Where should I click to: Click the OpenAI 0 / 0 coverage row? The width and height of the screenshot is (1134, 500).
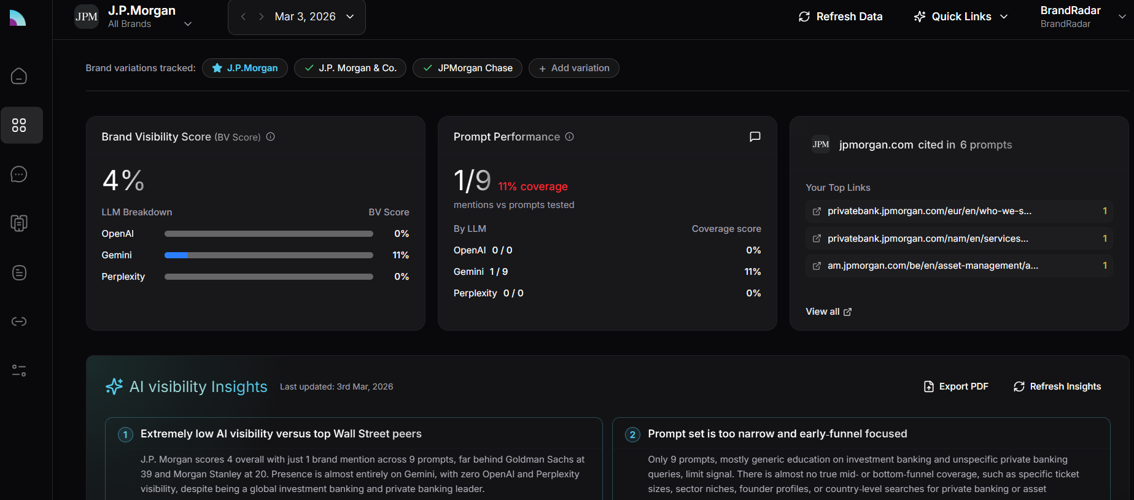(x=607, y=250)
